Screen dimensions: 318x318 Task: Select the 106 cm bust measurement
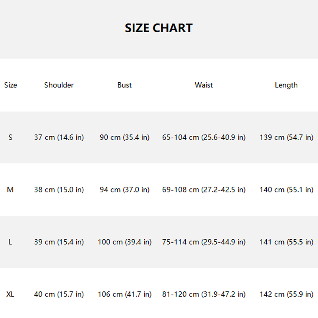coord(124,295)
